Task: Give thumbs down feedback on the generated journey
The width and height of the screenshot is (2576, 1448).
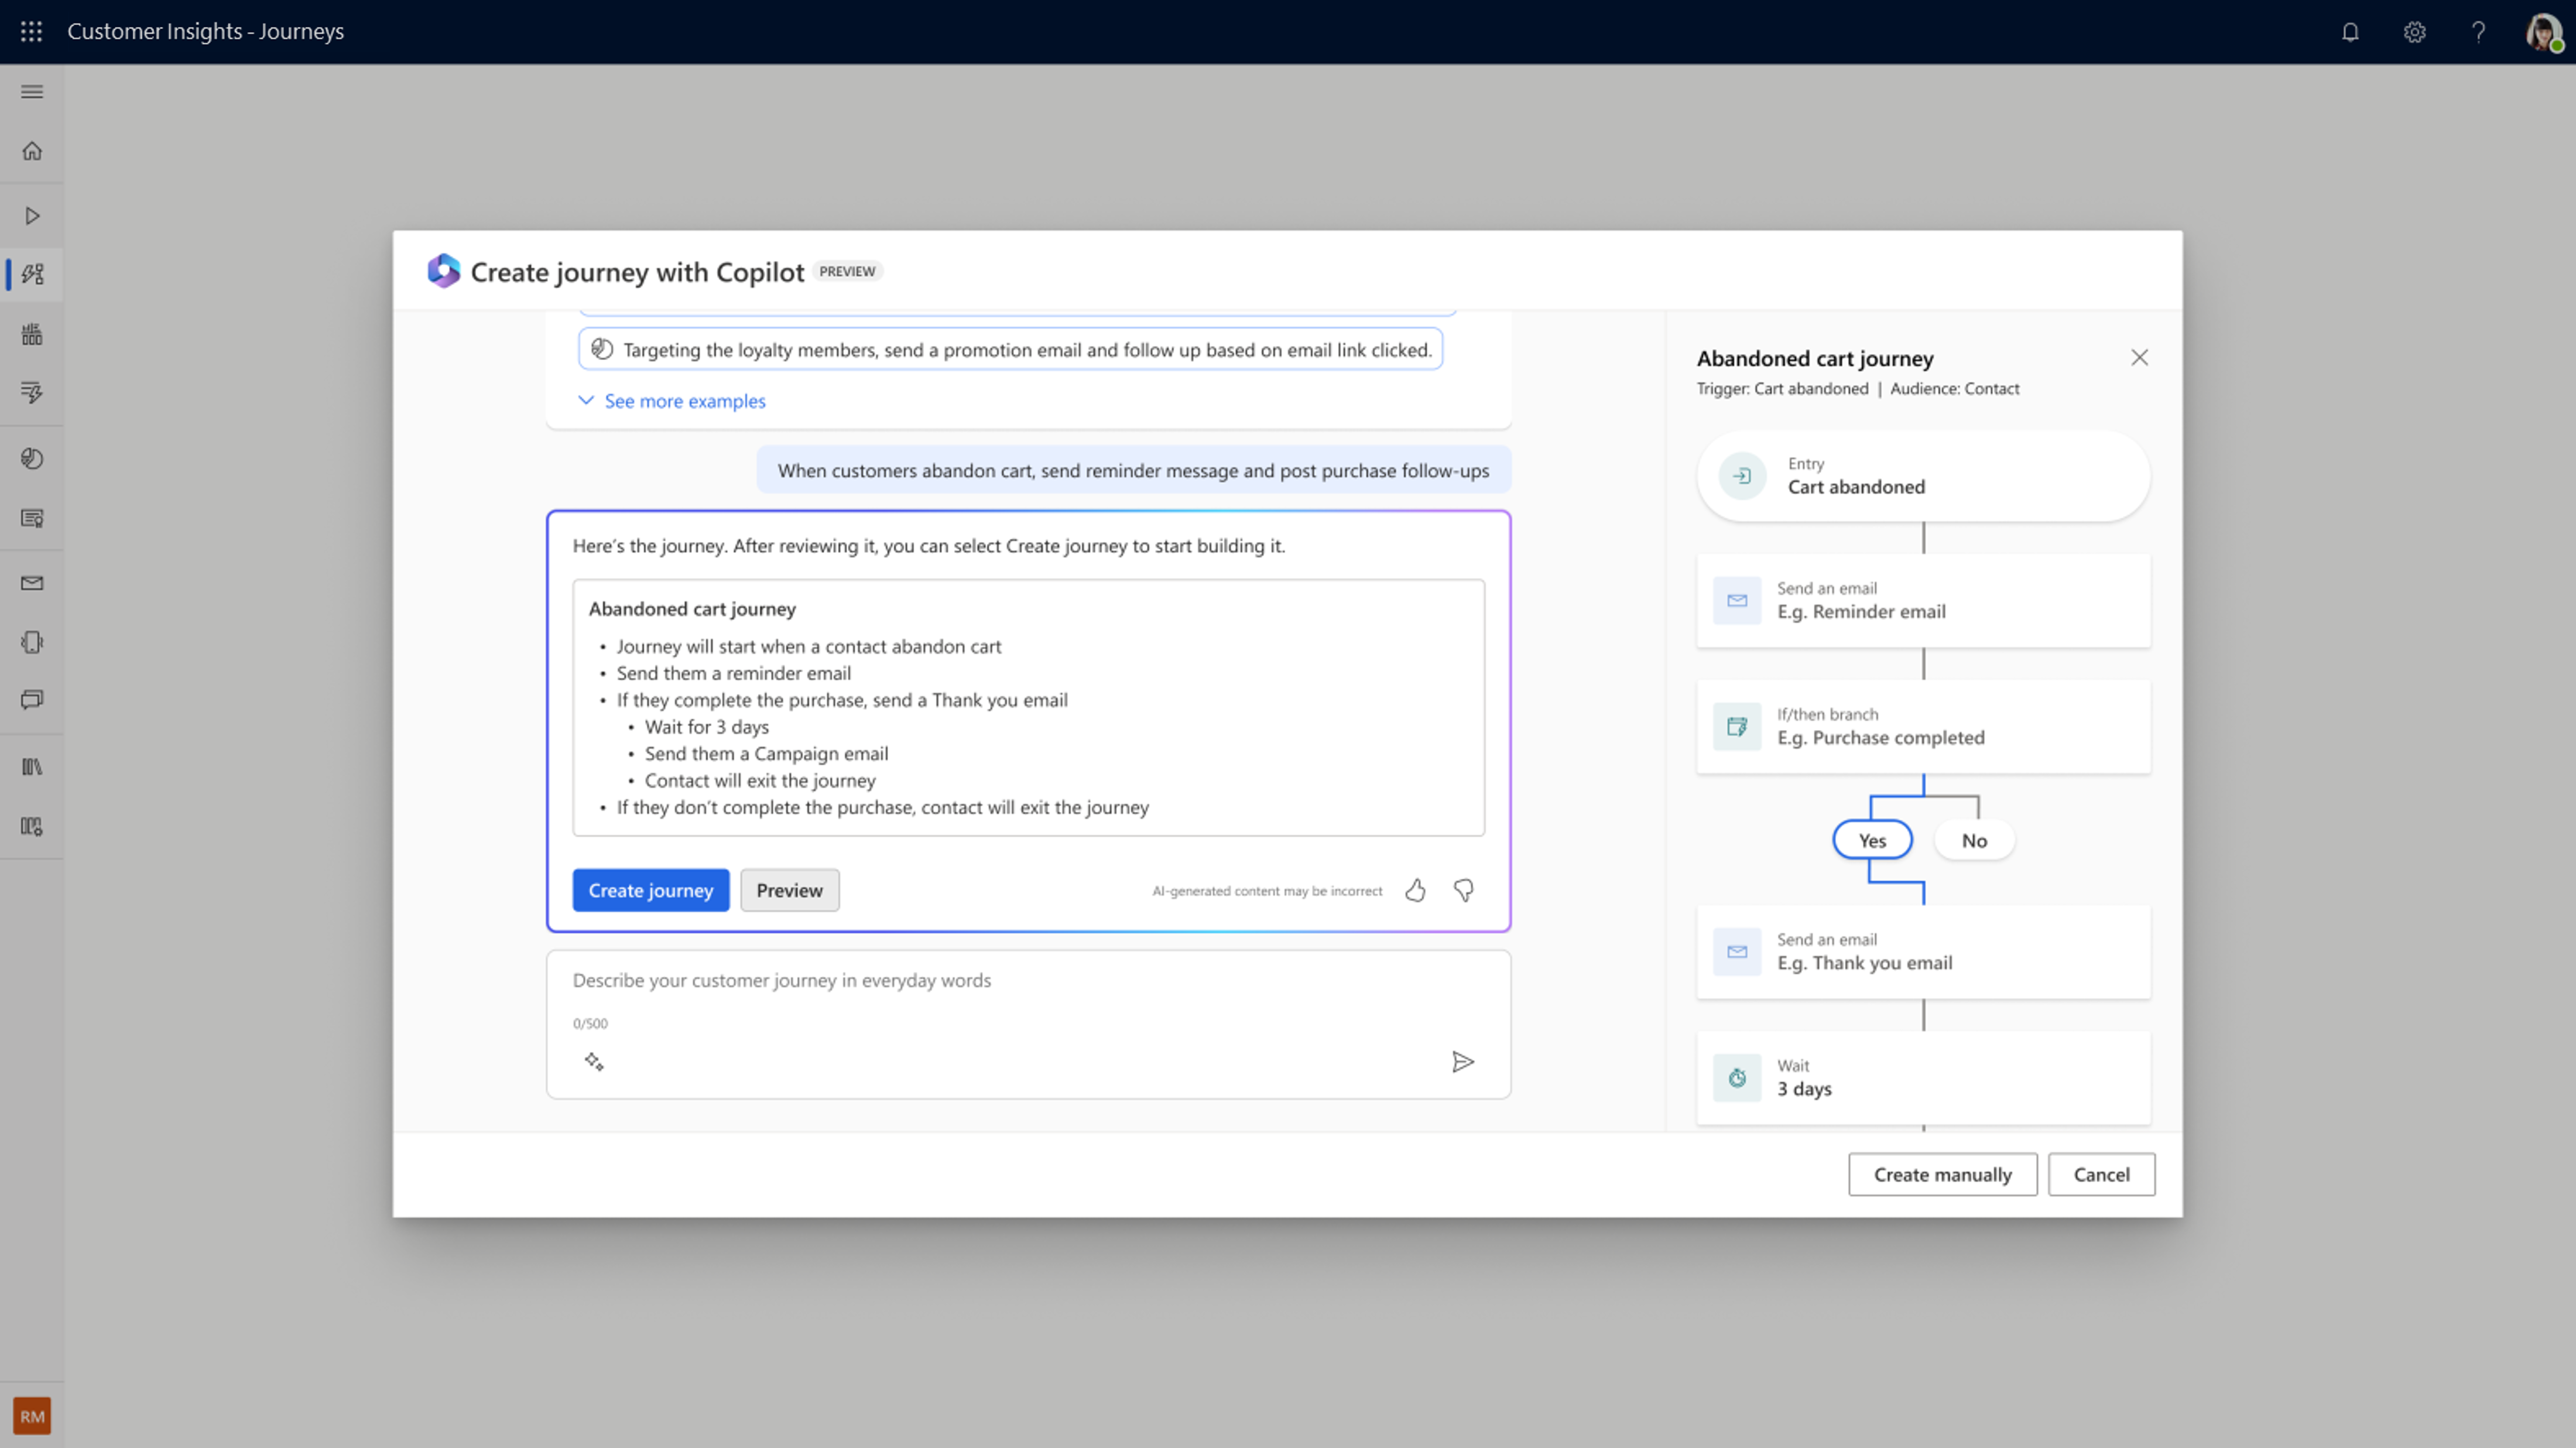Action: tap(1463, 890)
